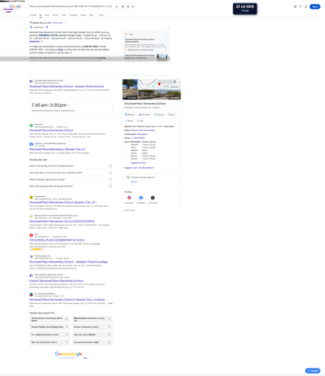Viewport: 325px width, 376px height.
Task: Open Google Lens image search icon
Action: tap(128, 7)
